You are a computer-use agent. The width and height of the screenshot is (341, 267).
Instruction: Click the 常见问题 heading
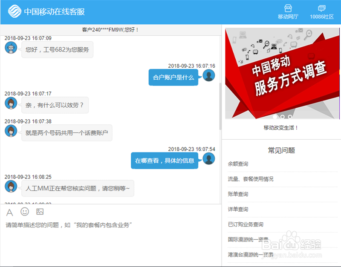click(281, 150)
